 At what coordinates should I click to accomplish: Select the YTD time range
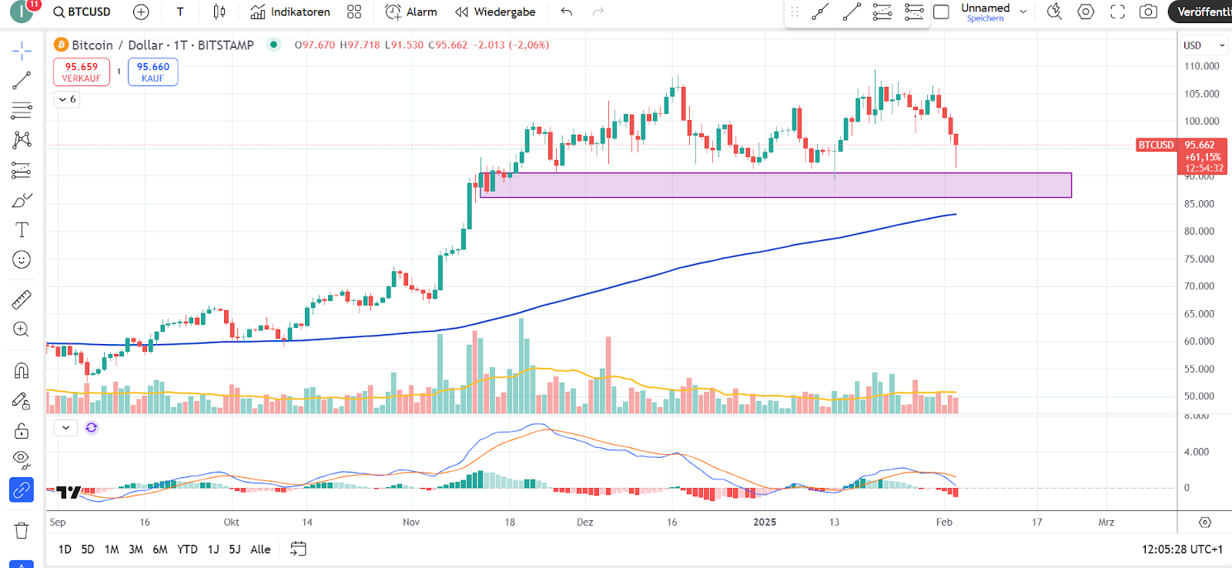(187, 550)
